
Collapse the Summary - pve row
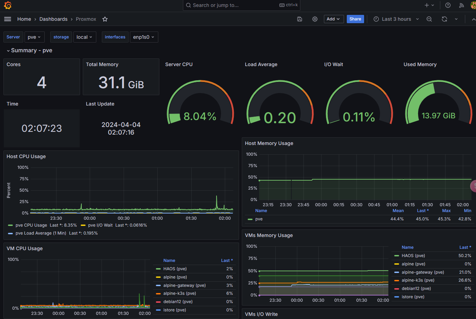pyautogui.click(x=29, y=51)
